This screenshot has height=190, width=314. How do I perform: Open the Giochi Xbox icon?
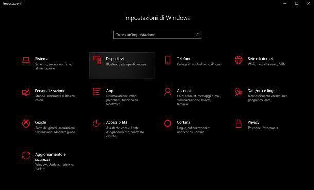tap(26, 123)
